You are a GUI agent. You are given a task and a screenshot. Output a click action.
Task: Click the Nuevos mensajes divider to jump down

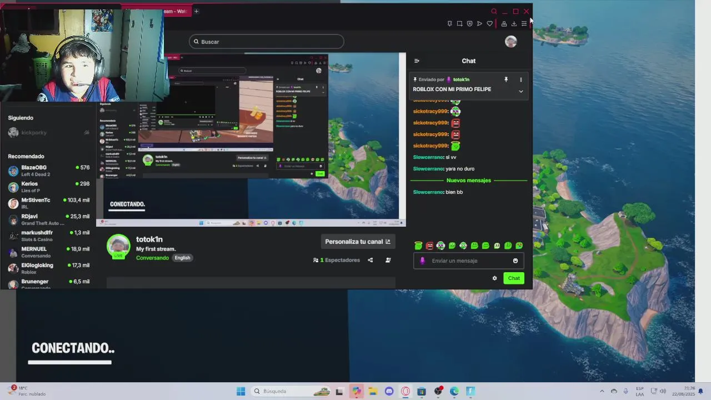tap(469, 181)
